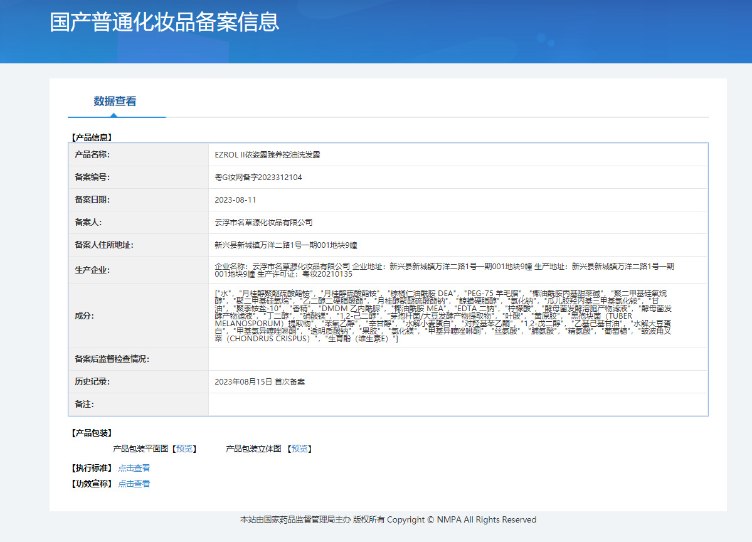Click the 产品名称 label cell
The height and width of the screenshot is (542, 752).
pos(139,154)
